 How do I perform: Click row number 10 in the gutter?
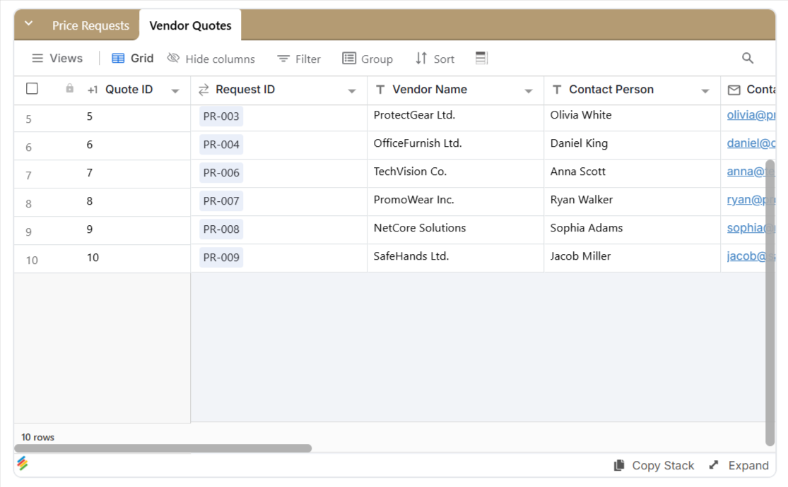coord(32,260)
